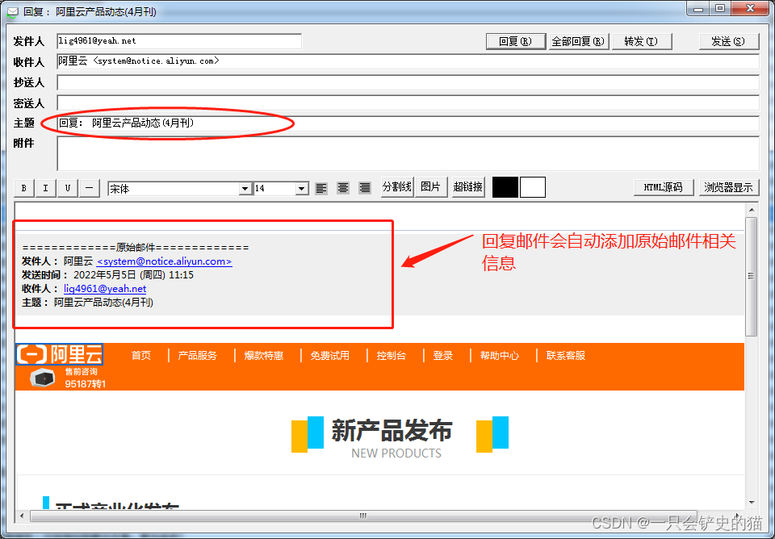
Task: Pick the black text color swatch
Action: coord(505,187)
